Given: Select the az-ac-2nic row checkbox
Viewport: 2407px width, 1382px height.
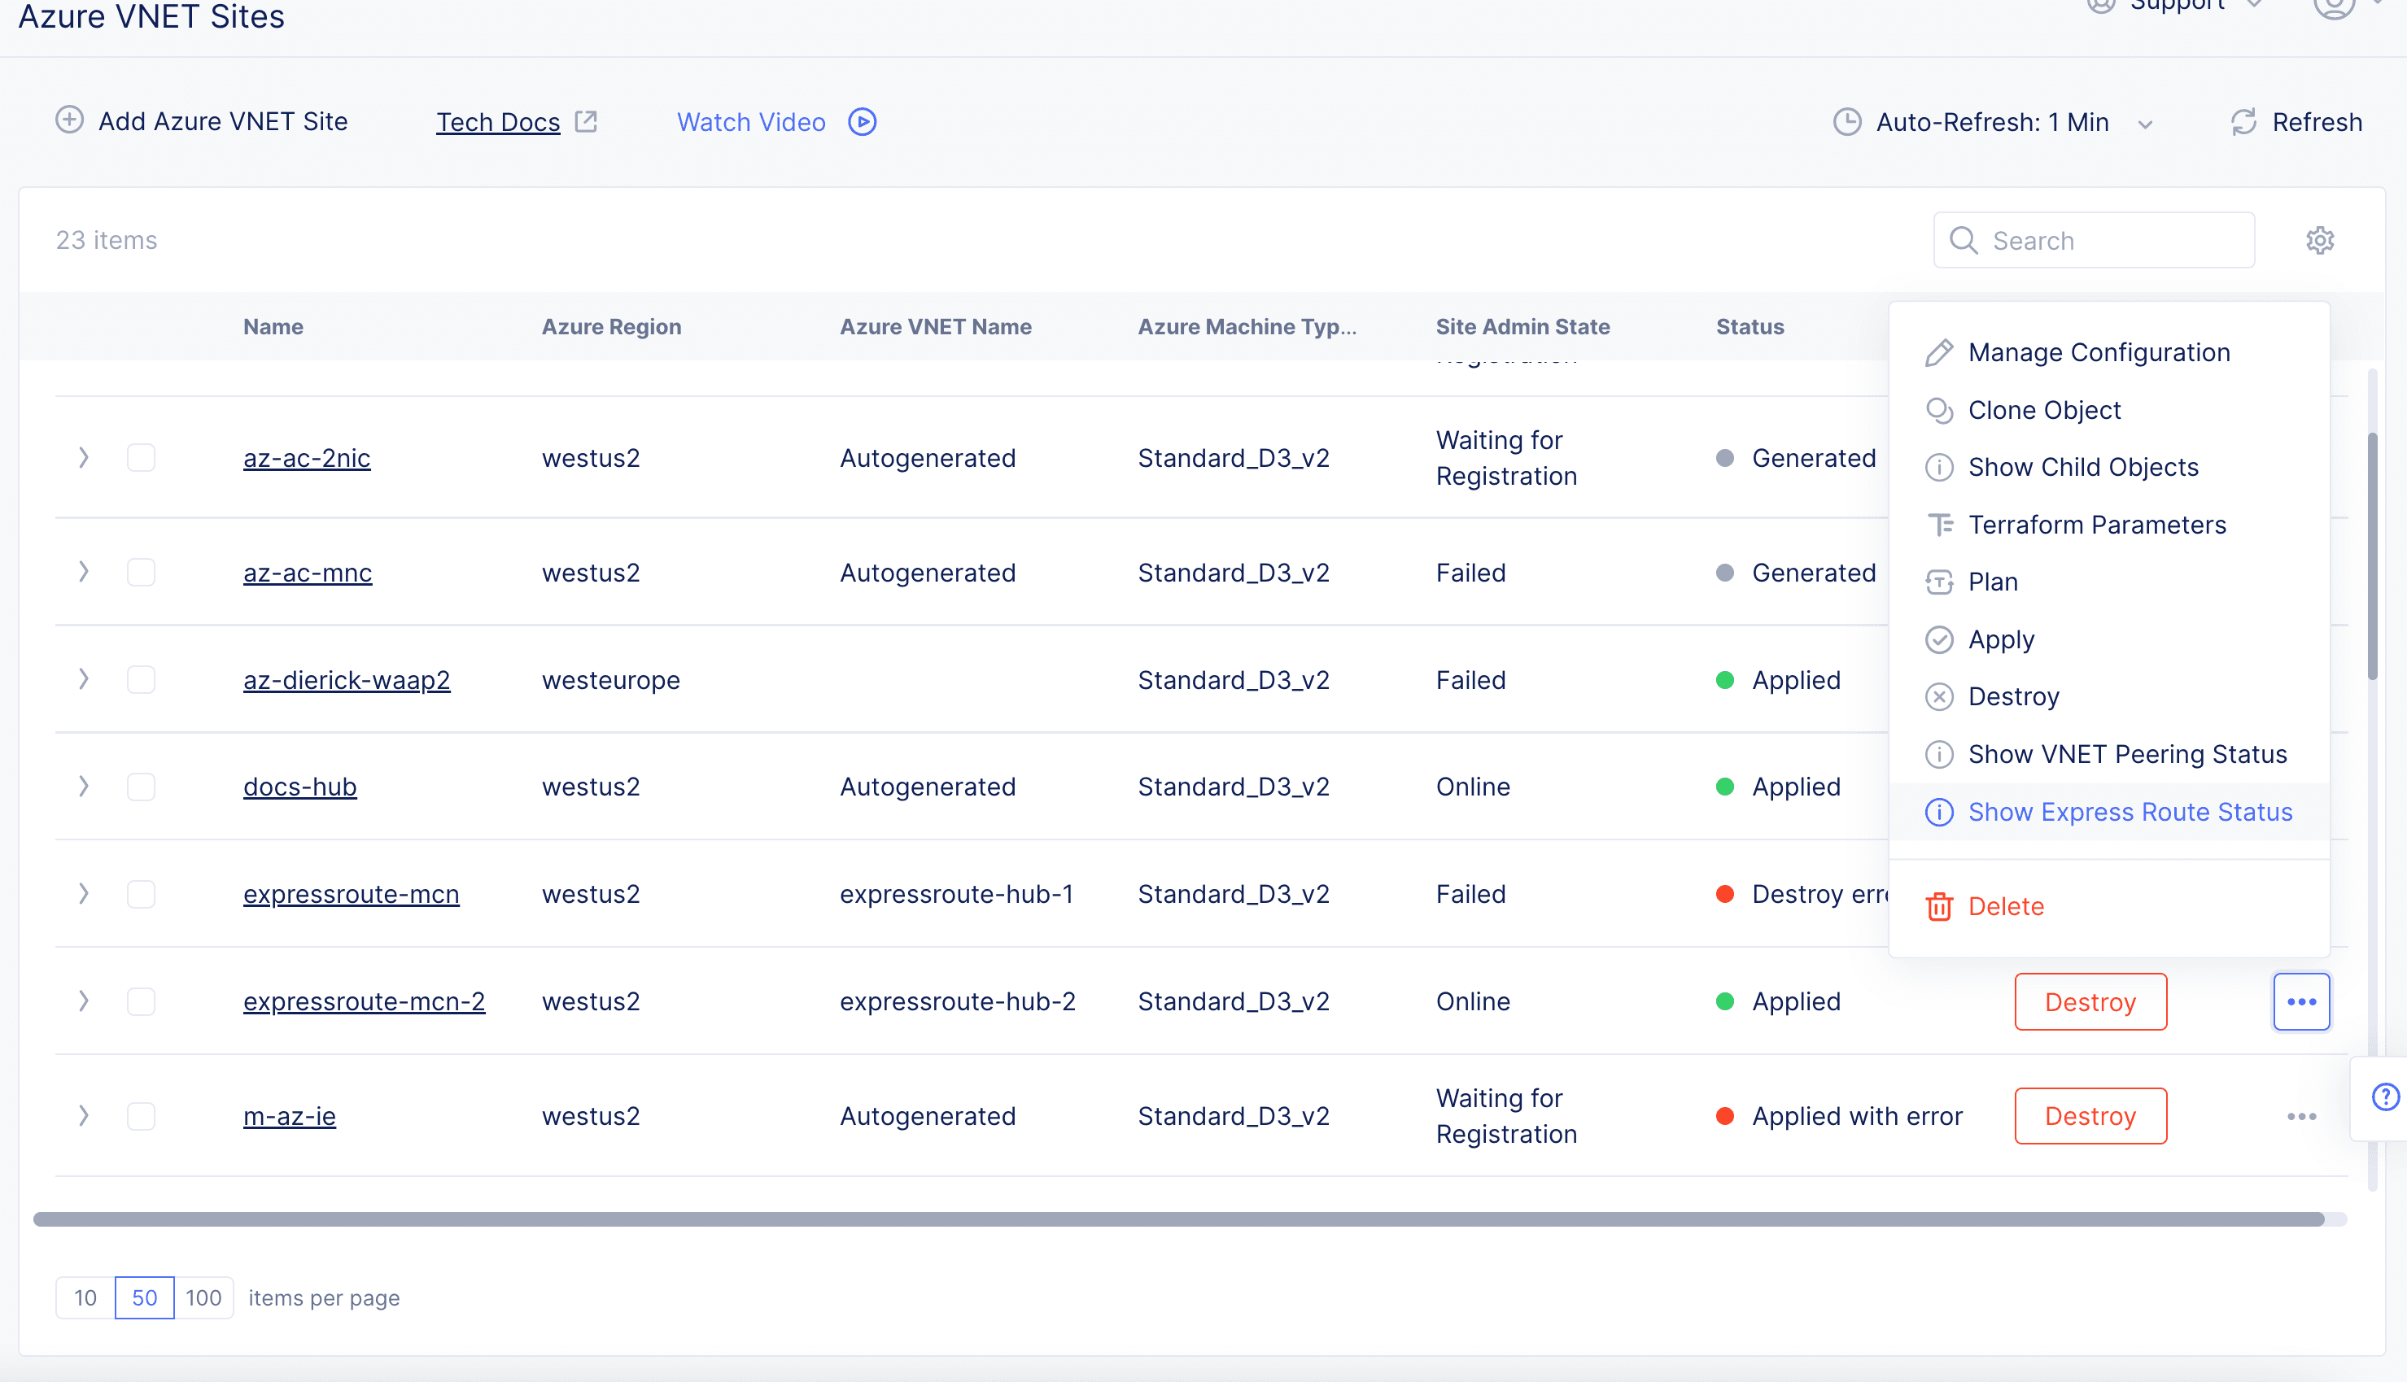Looking at the screenshot, I should [142, 459].
